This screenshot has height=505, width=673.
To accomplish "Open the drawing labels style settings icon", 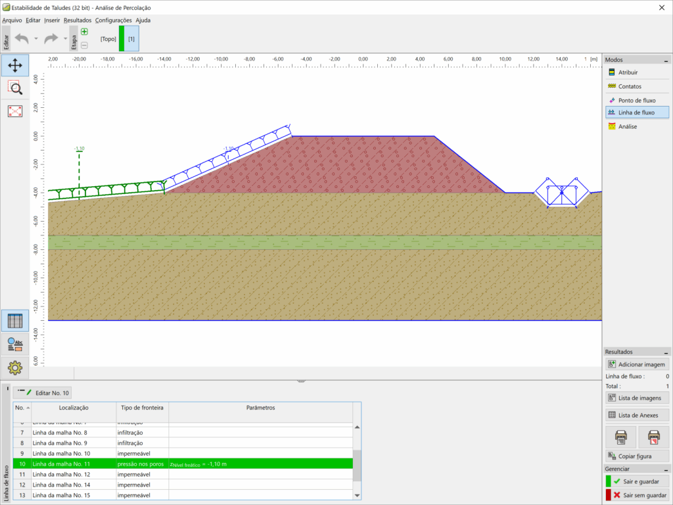I will tap(15, 345).
